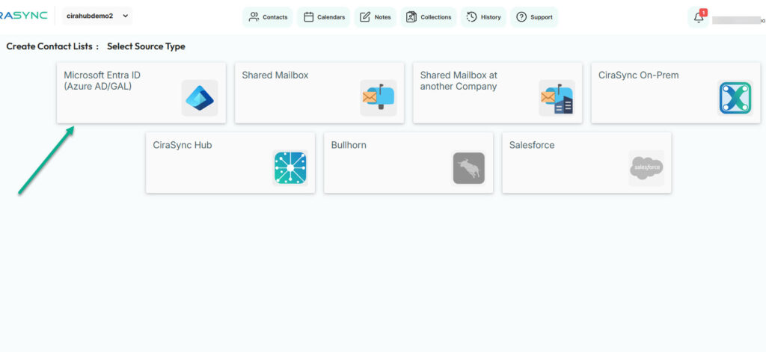Click the Microsoft Entra ID Azure icon

click(x=200, y=98)
